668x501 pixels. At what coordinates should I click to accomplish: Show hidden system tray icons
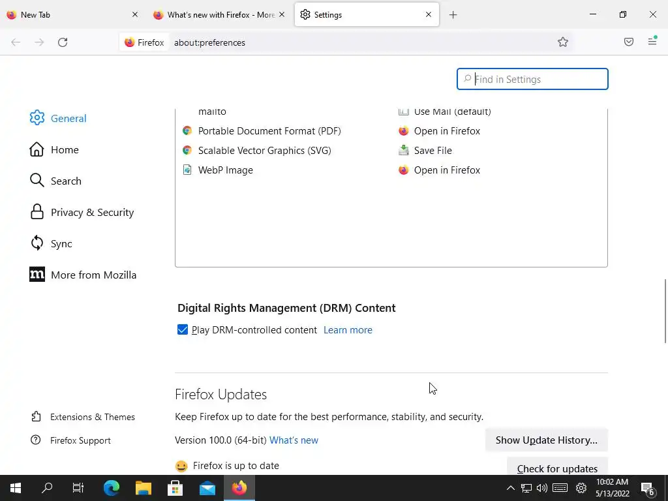pos(510,488)
